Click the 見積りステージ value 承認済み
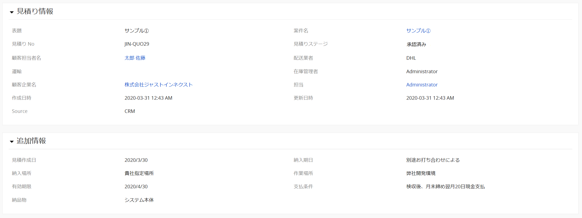This screenshot has width=582, height=218. [416, 44]
